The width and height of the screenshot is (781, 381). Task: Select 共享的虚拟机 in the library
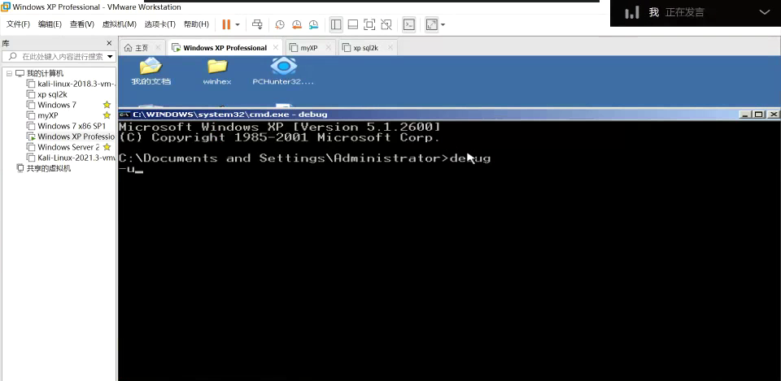[x=49, y=168]
